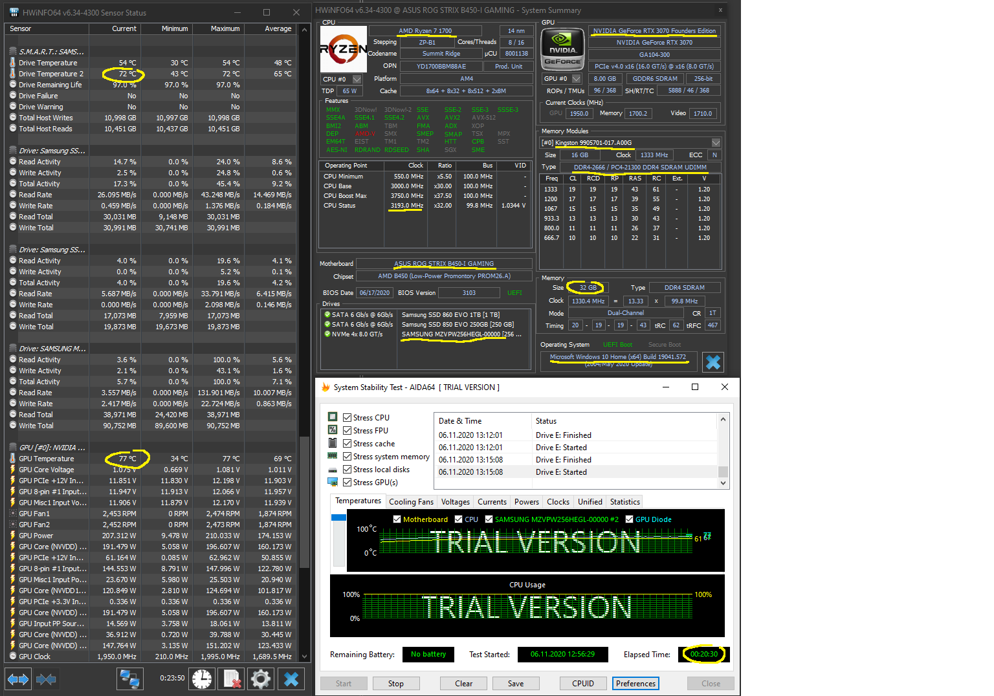Click the disk drive icon beside Stress local disks
Image resolution: width=994 pixels, height=696 pixels.
click(333, 470)
